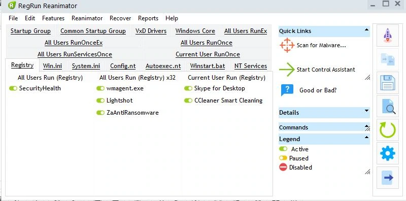Collapse the Commands panel arrow
Screen dimensions: 406x201
pos(366,126)
